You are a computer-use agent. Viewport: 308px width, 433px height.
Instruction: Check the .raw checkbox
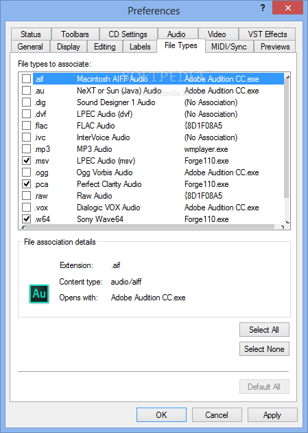point(27,196)
